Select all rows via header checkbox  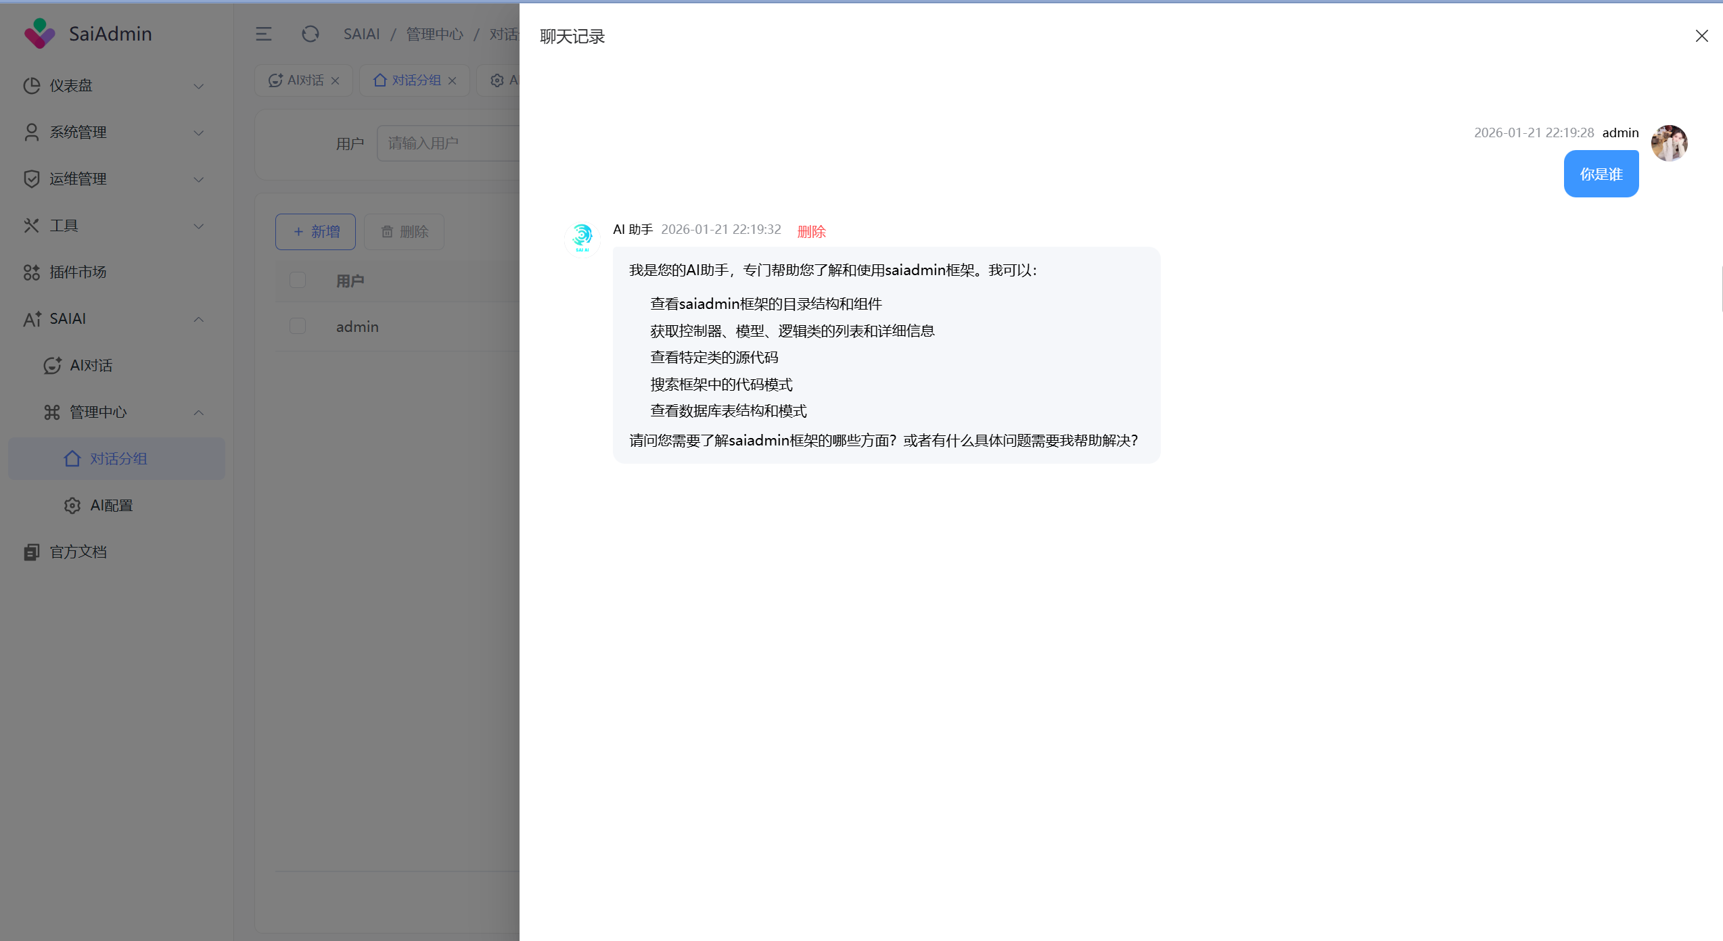coord(298,280)
